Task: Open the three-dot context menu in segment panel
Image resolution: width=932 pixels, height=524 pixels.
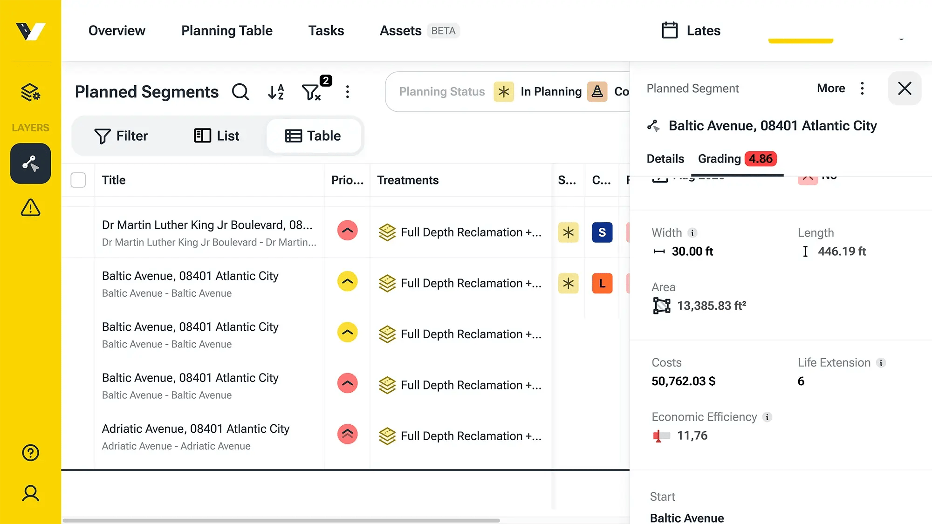Action: click(x=863, y=88)
